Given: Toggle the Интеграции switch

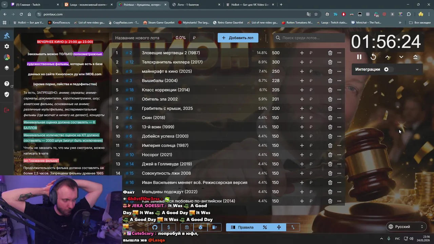Looking at the screenshot, I should 389,69.
